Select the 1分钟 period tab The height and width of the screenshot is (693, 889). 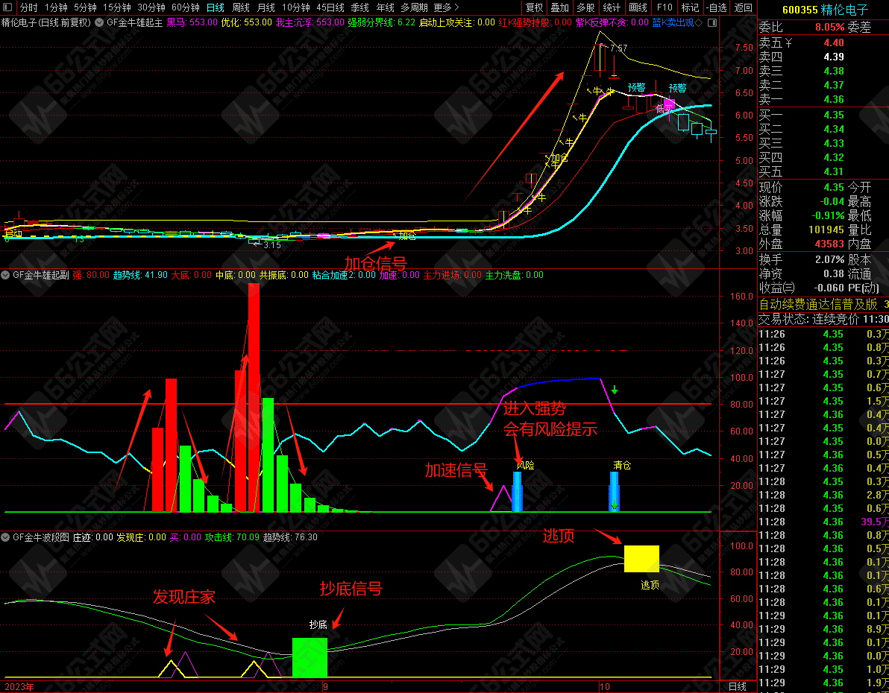click(56, 7)
